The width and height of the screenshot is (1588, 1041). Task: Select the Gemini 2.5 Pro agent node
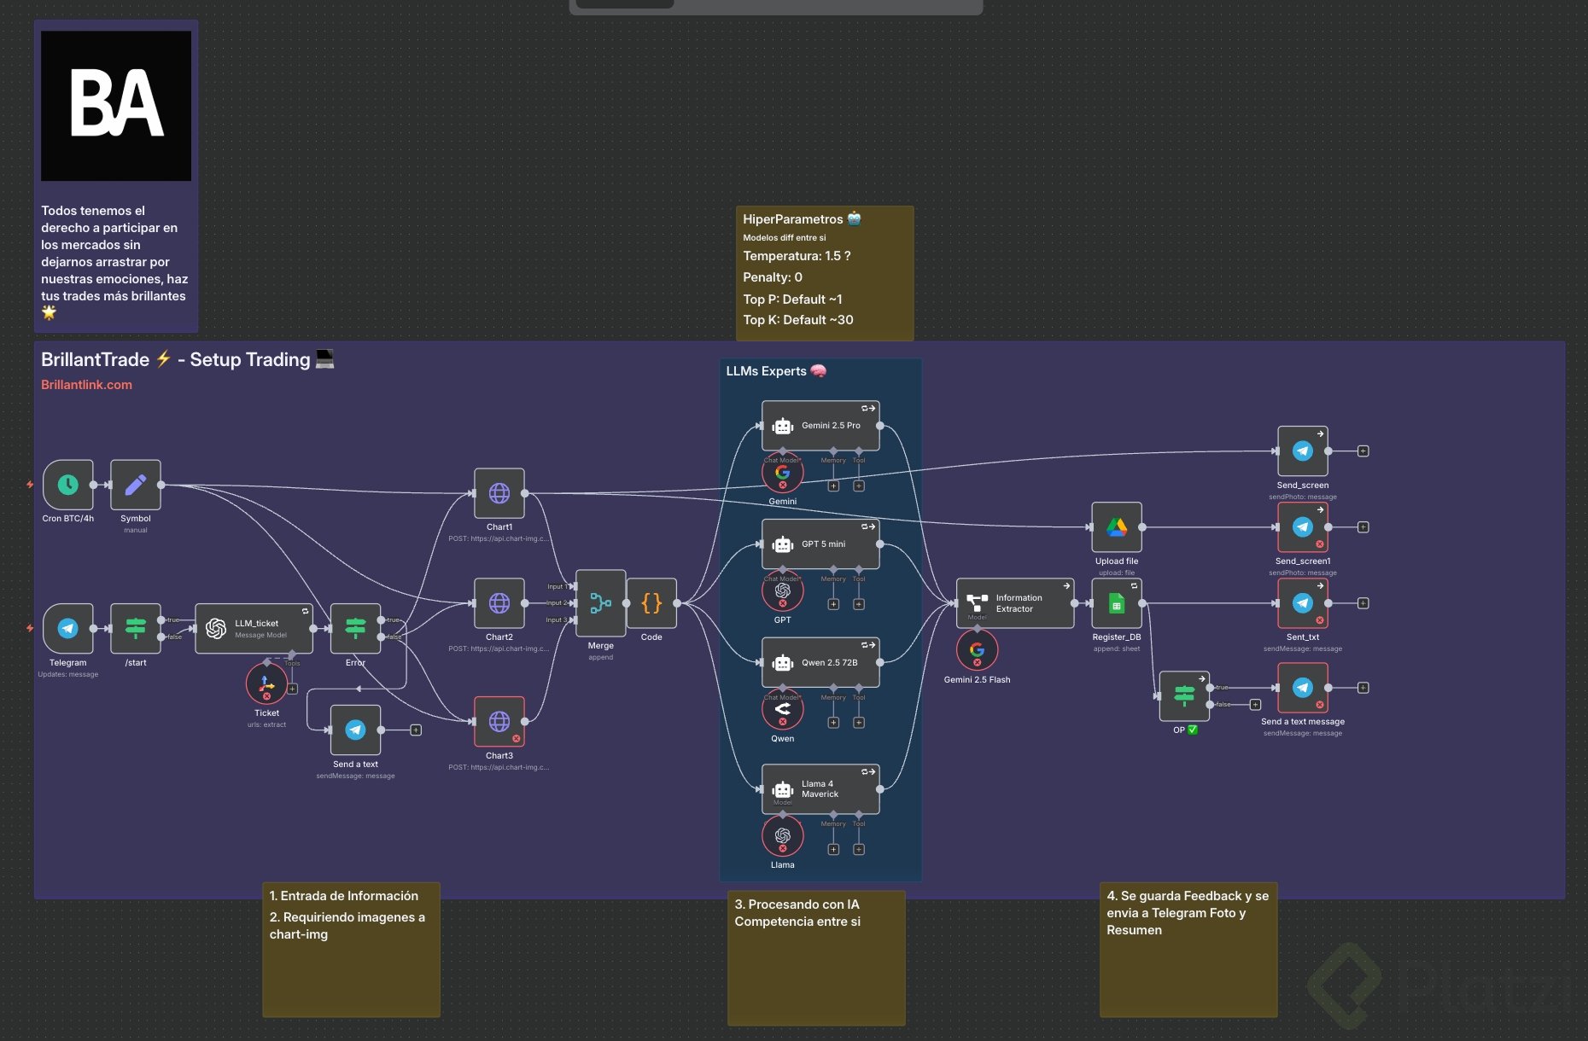(820, 425)
